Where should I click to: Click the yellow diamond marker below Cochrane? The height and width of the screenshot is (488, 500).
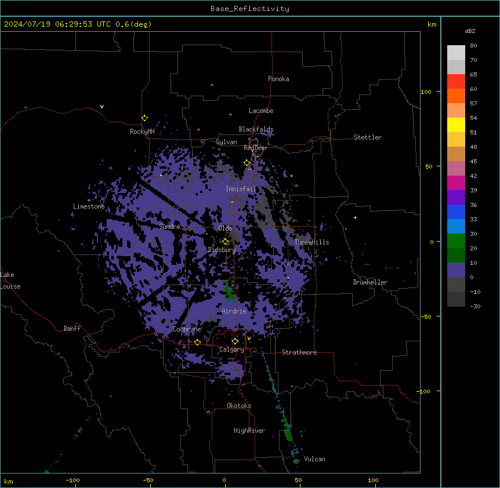pos(197,342)
